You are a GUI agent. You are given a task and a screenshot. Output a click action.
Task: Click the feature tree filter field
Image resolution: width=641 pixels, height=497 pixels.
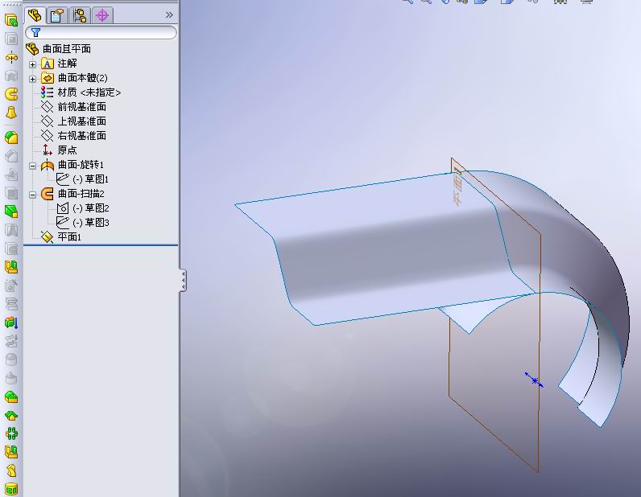click(x=101, y=32)
